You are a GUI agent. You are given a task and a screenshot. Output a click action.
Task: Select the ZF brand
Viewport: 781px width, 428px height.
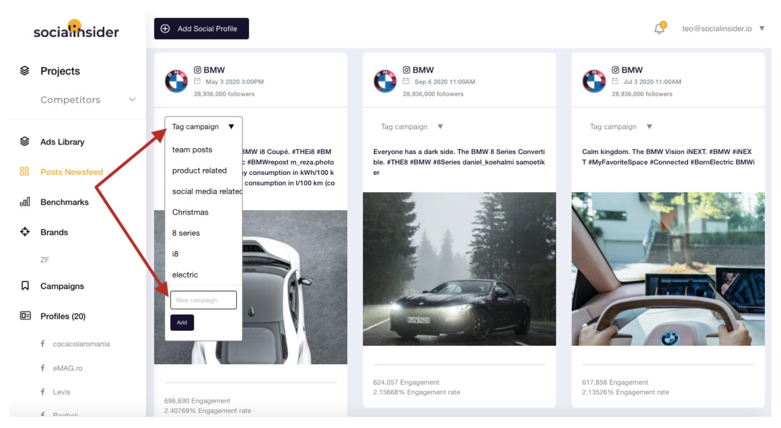(x=44, y=260)
